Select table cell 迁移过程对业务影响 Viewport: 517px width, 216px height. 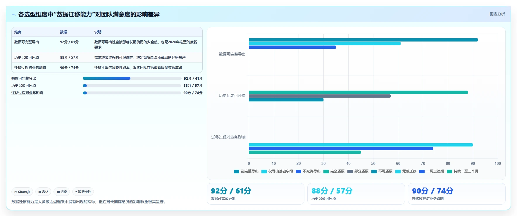click(x=30, y=68)
